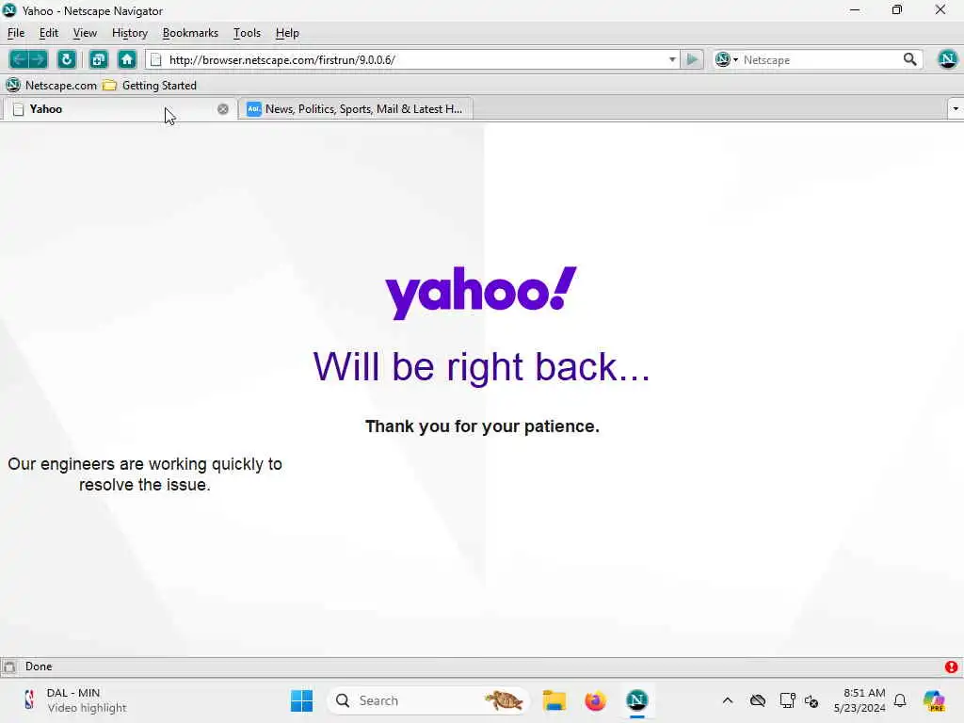
Task: Open the search engine selector icon
Action: tap(726, 59)
